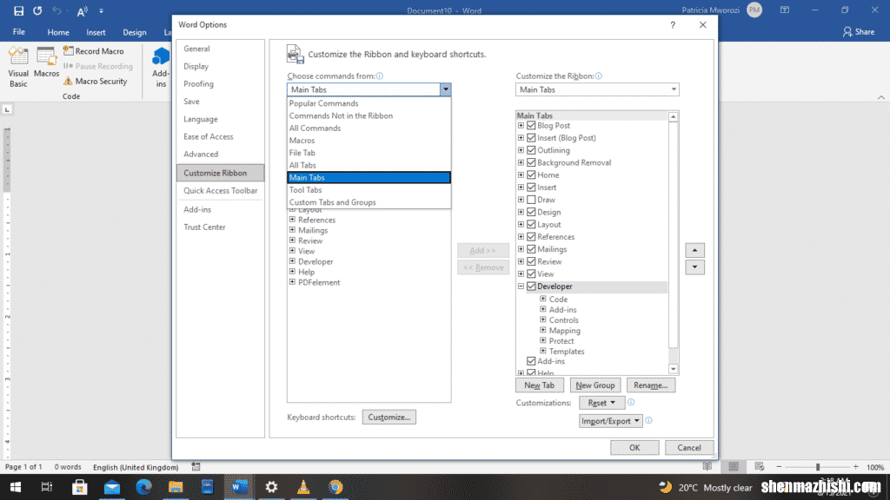Uncheck the Developer tab checkbox
This screenshot has width=890, height=500.
click(531, 286)
